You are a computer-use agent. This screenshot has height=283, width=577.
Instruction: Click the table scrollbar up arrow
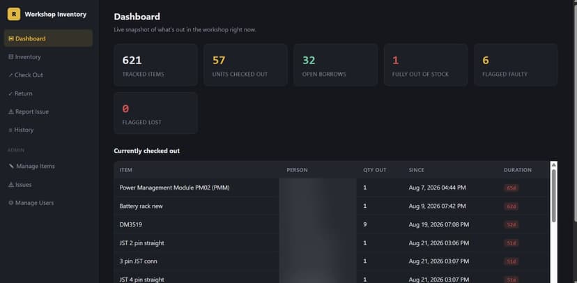(x=553, y=165)
